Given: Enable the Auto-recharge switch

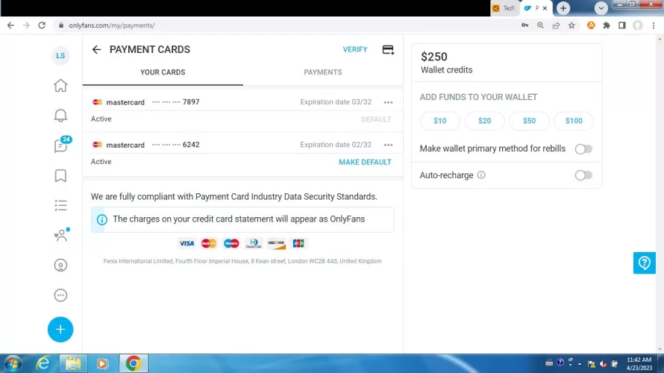Looking at the screenshot, I should [583, 175].
